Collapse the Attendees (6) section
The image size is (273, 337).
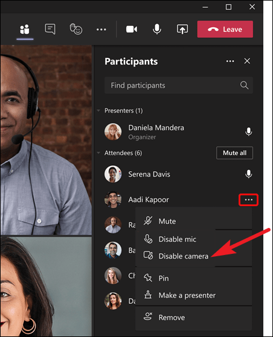click(98, 153)
